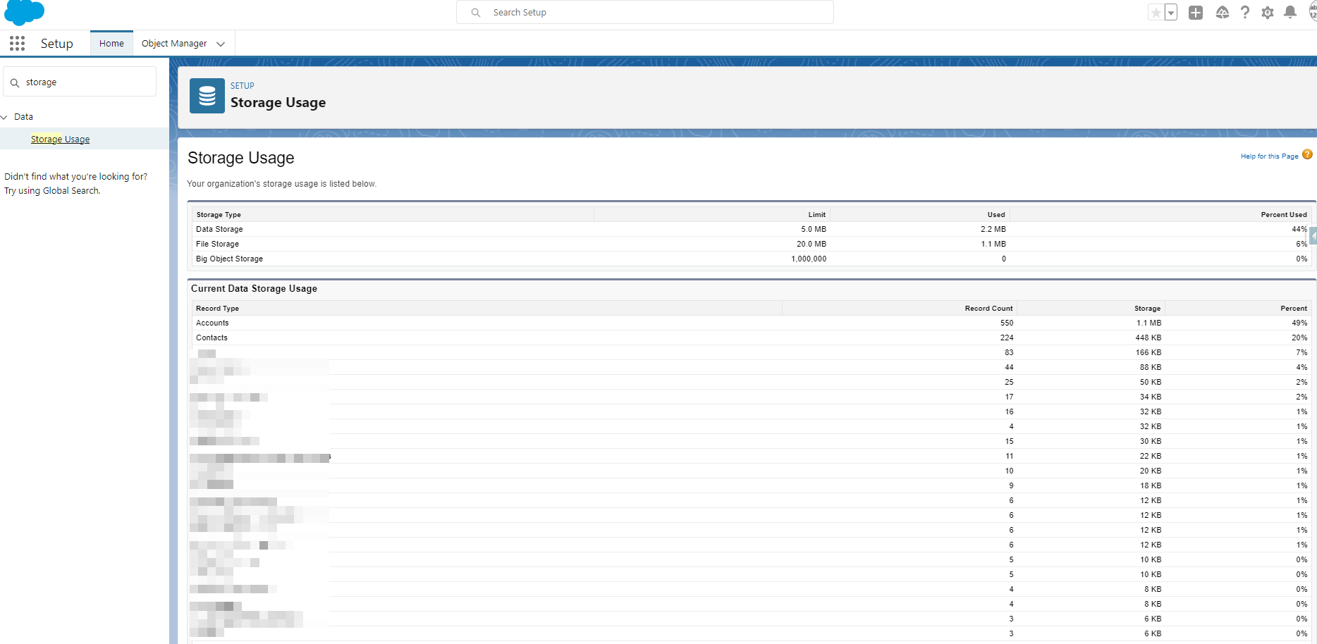The width and height of the screenshot is (1317, 644).
Task: Open the Global Actions plus icon
Action: click(x=1196, y=13)
